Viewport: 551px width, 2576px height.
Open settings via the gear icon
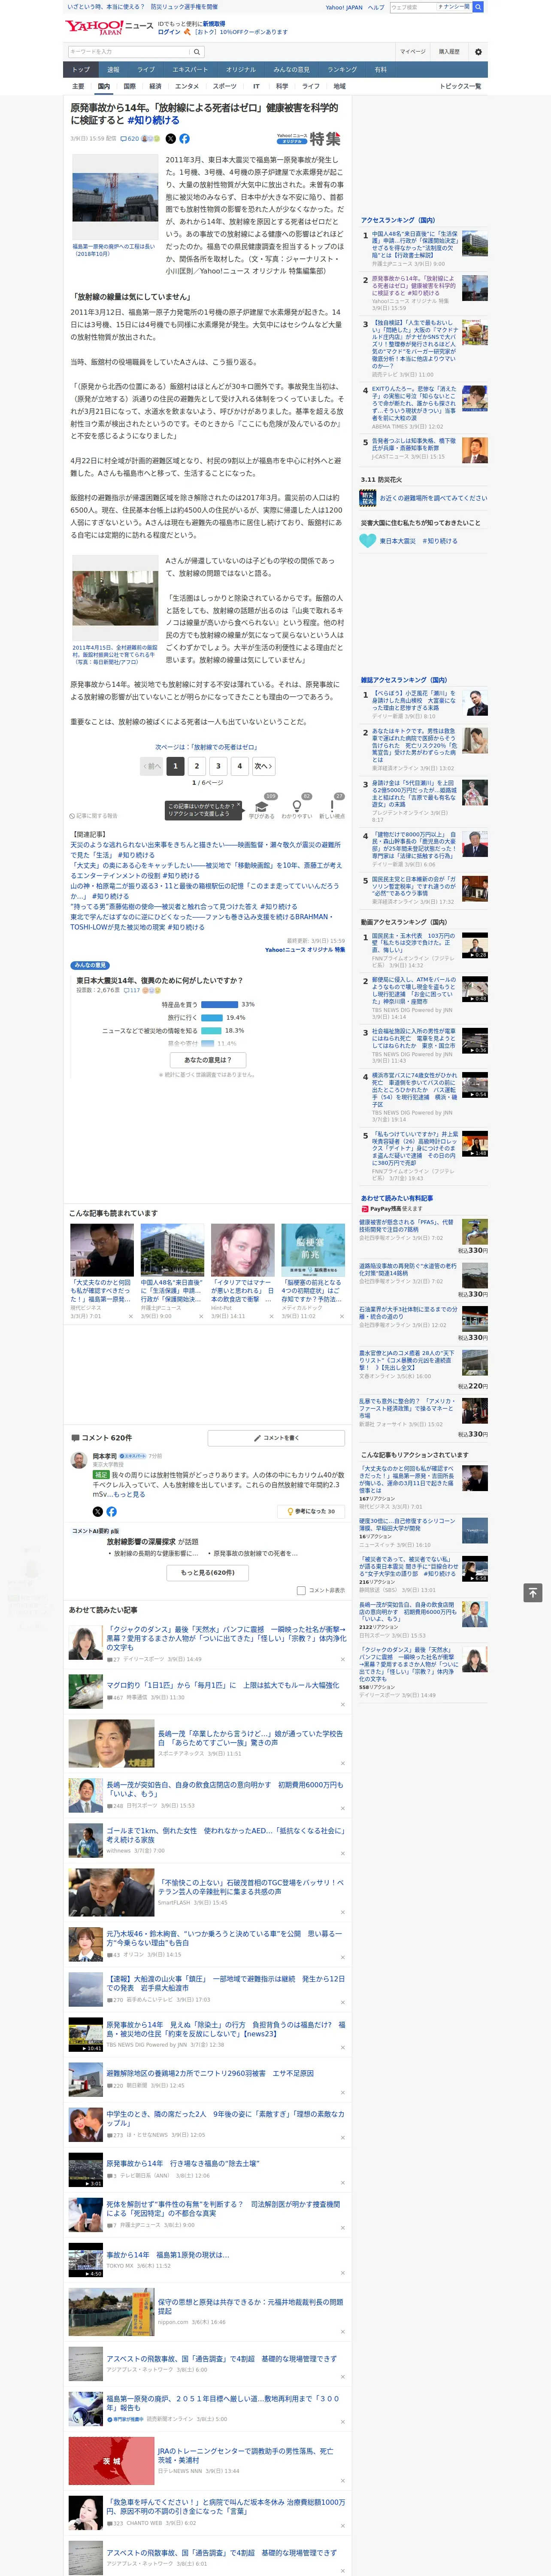coord(478,52)
